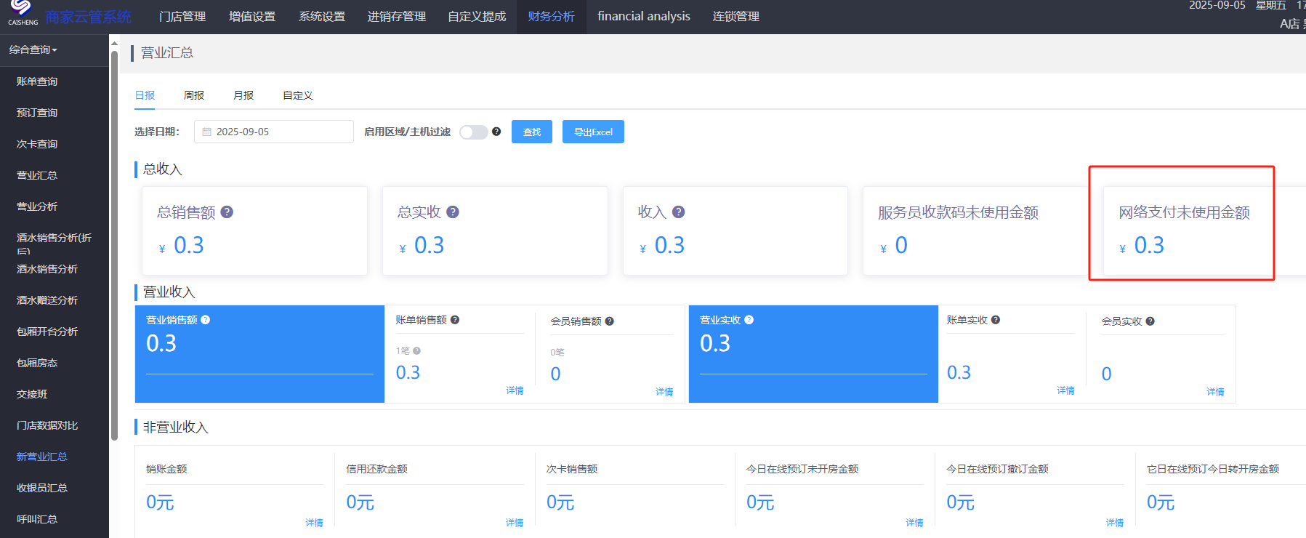Click the 商家云管系统 title
The image size is (1306, 538).
click(x=89, y=17)
